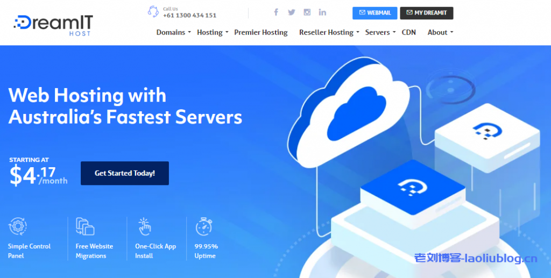
Task: Click the large cloud illustration
Action: point(348,112)
